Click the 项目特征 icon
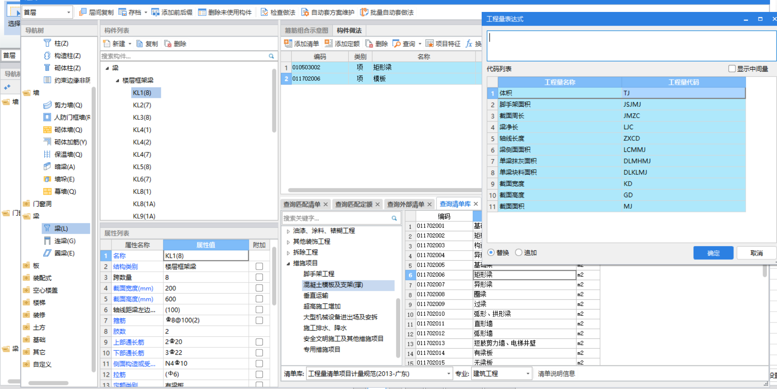Screen dimensions: 777x389 click(429, 43)
